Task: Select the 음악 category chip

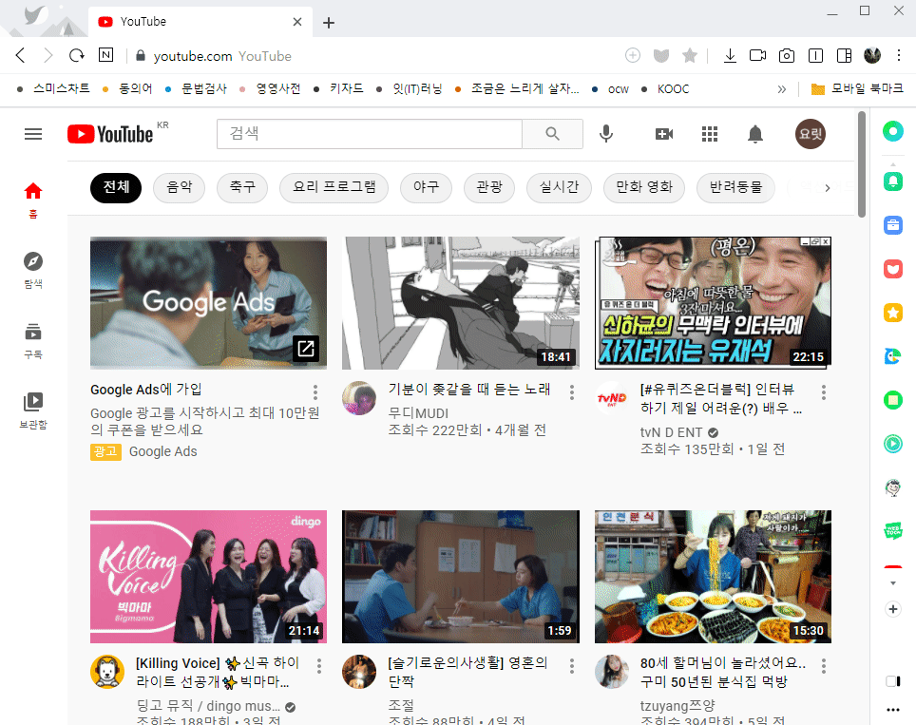Action: click(179, 187)
